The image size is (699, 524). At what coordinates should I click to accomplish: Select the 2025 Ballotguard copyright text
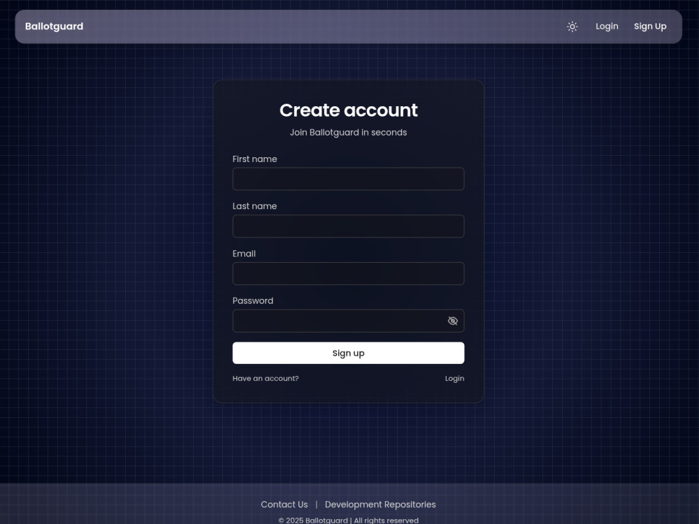click(348, 520)
